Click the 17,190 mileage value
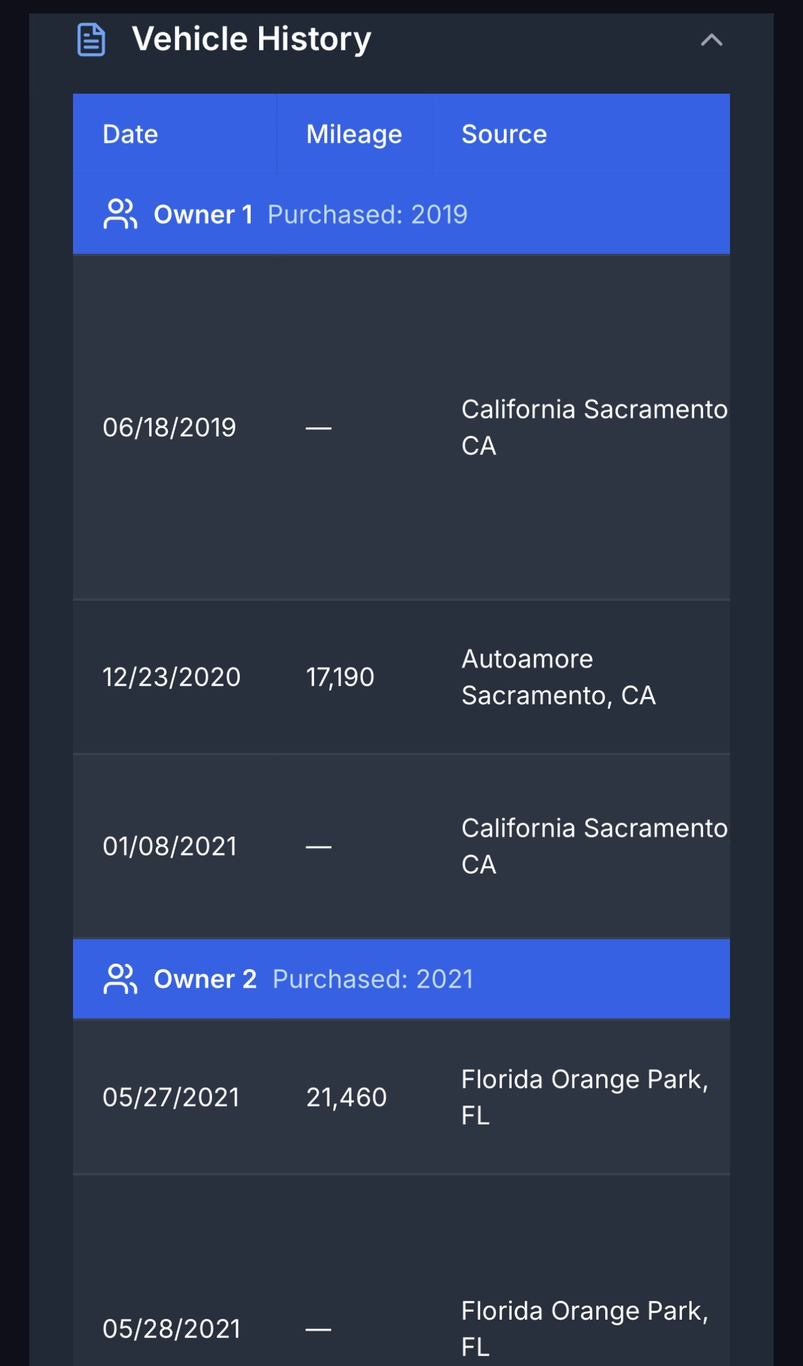This screenshot has height=1366, width=803. click(340, 677)
